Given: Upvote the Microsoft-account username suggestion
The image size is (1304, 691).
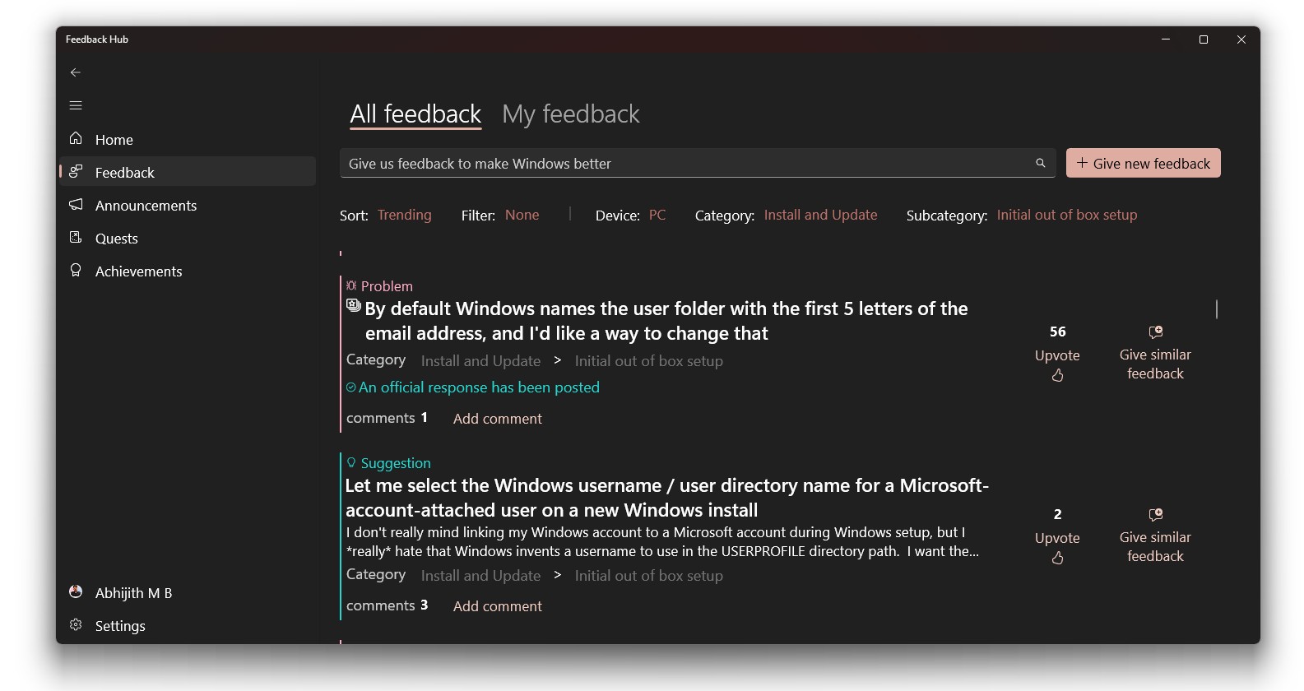Looking at the screenshot, I should click(x=1057, y=558).
